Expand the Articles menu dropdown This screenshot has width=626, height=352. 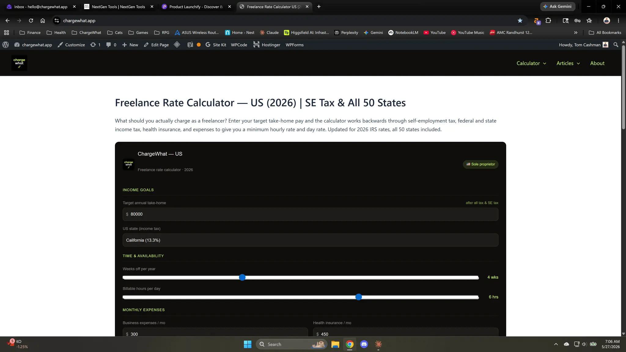568,63
